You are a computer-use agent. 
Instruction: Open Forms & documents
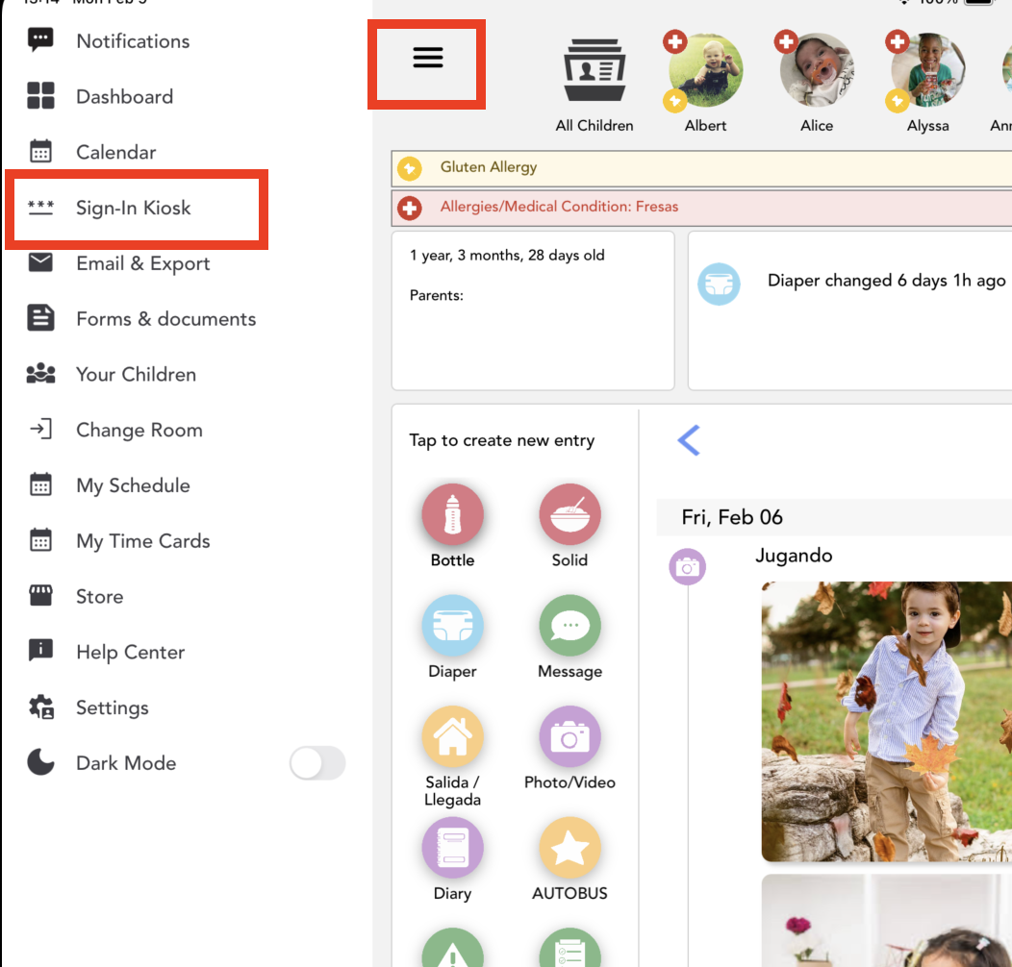[165, 319]
